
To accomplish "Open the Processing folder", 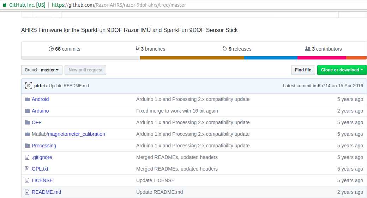I will (44, 146).
